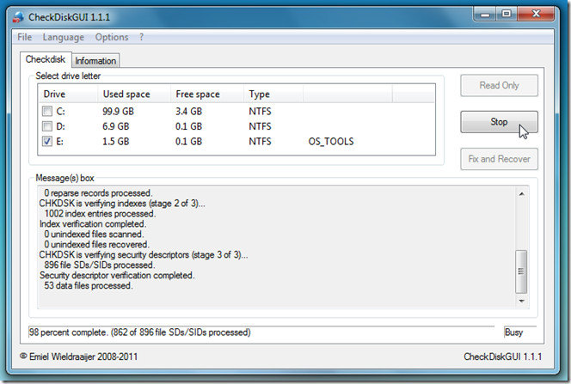The height and width of the screenshot is (384, 571).
Task: Click the message box scroll up arrow
Action: [521, 194]
